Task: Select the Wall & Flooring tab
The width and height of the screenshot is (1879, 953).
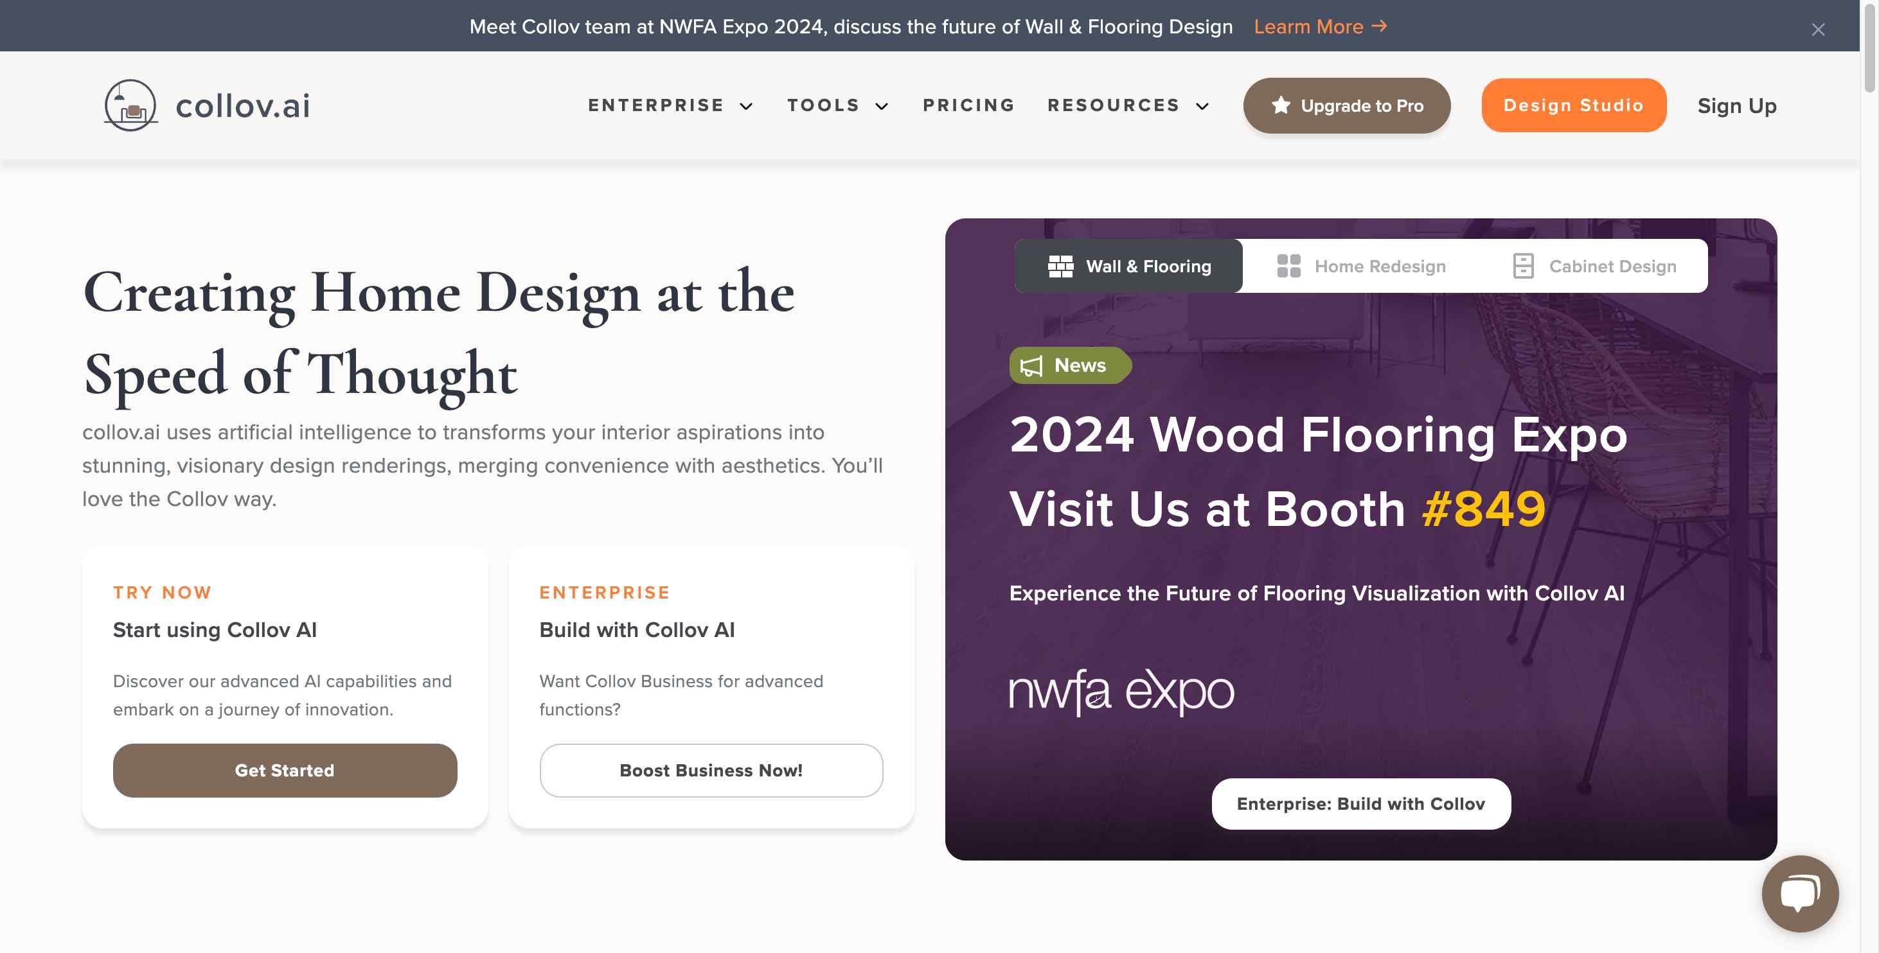Action: 1128,266
